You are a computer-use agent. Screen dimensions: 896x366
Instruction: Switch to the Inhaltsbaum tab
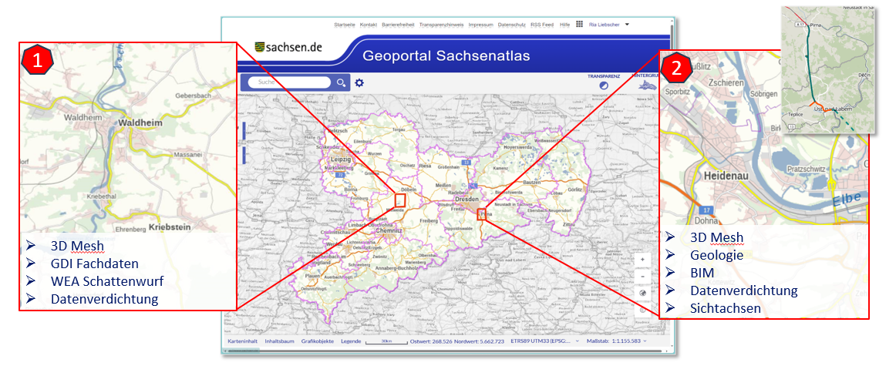pos(280,341)
